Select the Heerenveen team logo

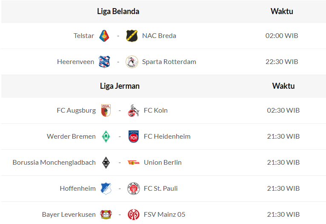(x=104, y=62)
